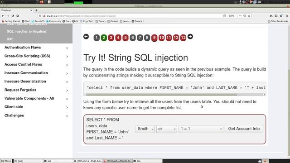290x163 pixels.
Task: Open the XXE lesson
Action: click(10, 39)
